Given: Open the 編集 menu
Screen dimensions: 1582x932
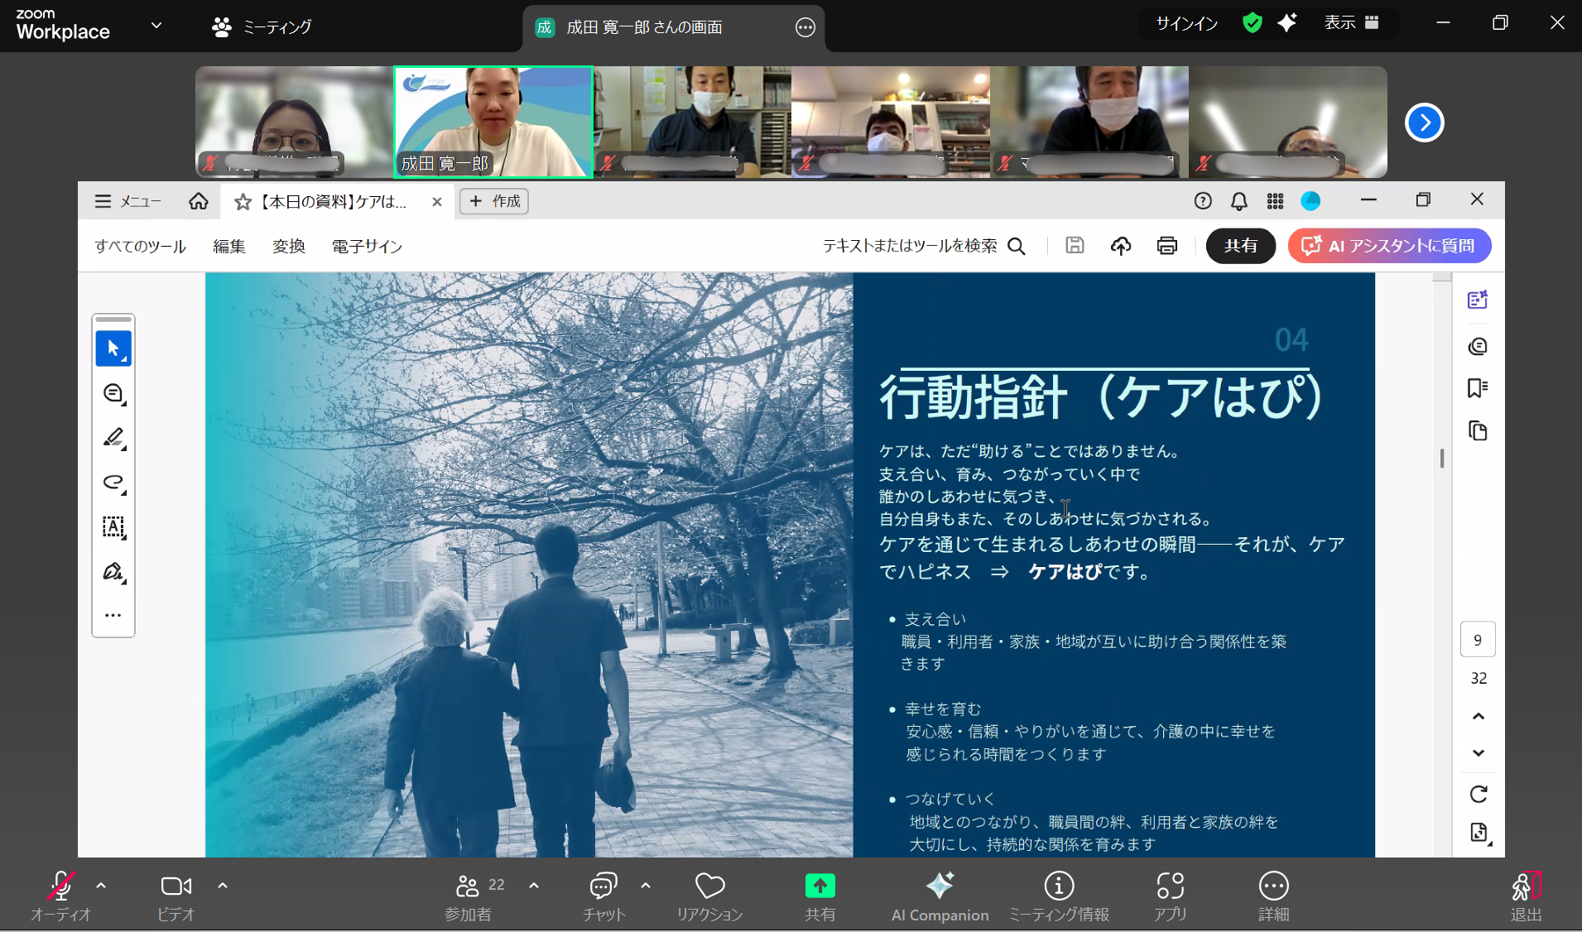Looking at the screenshot, I should click(229, 247).
